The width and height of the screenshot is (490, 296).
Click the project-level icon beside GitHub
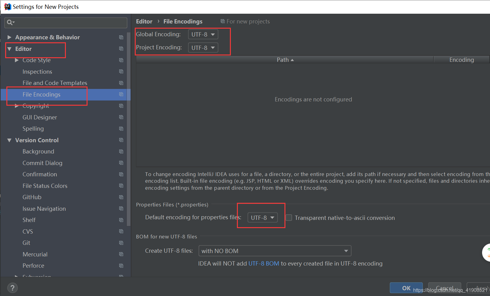(x=121, y=197)
